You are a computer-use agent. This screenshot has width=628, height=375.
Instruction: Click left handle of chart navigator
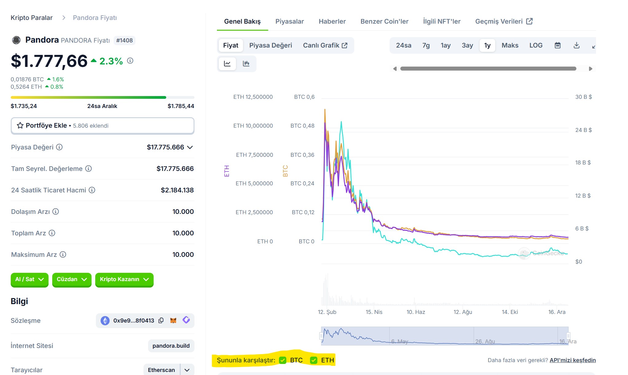coord(321,336)
